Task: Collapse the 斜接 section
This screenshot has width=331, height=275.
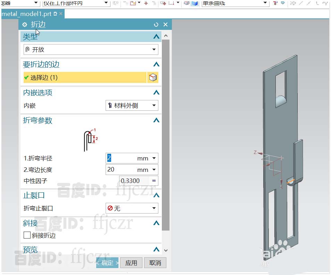Action: 156,223
